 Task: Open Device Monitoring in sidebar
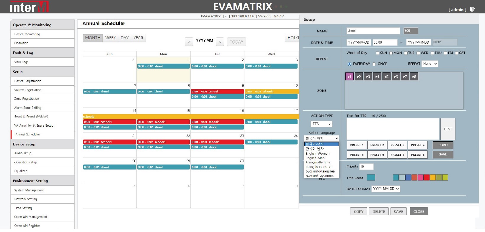pos(43,34)
